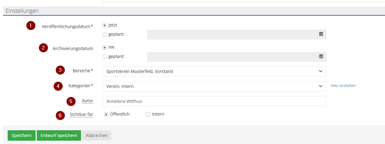Set visibility to Öffentlich

tap(106, 114)
